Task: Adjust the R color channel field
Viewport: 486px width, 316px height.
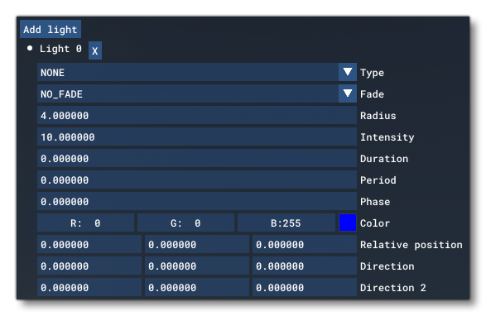Action: click(86, 223)
